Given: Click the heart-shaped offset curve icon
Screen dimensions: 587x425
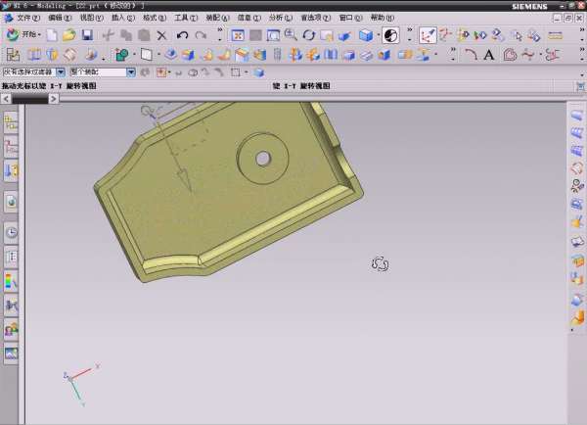Looking at the screenshot, I should tap(510, 55).
